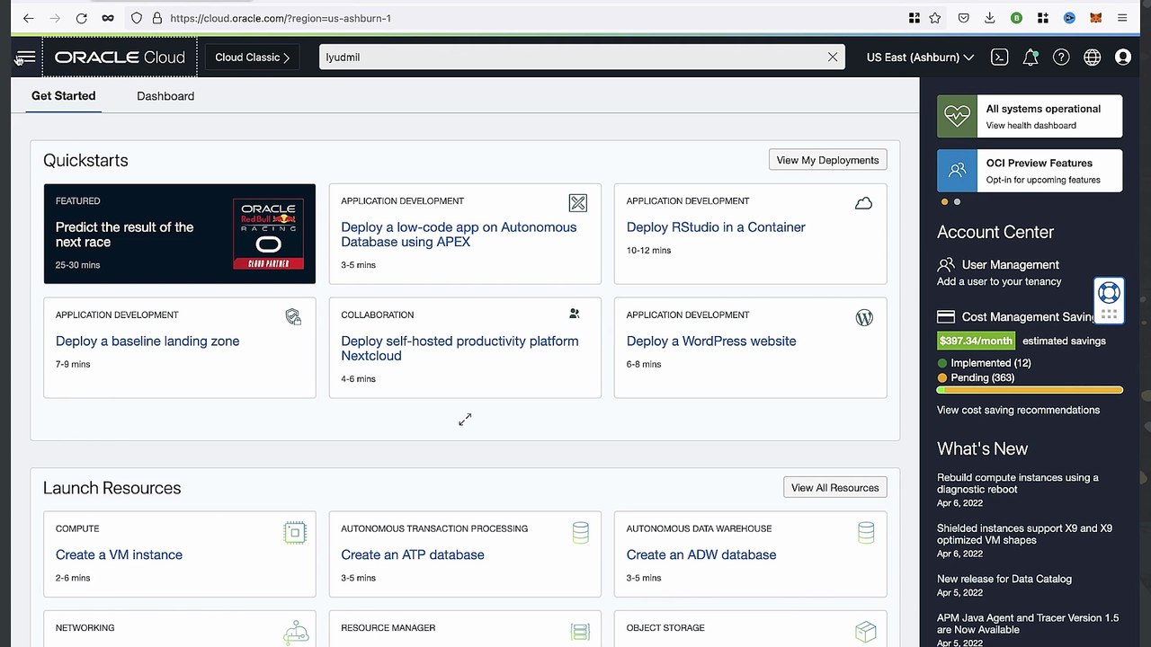The width and height of the screenshot is (1151, 647).
Task: Open the help question mark icon
Action: tap(1061, 58)
